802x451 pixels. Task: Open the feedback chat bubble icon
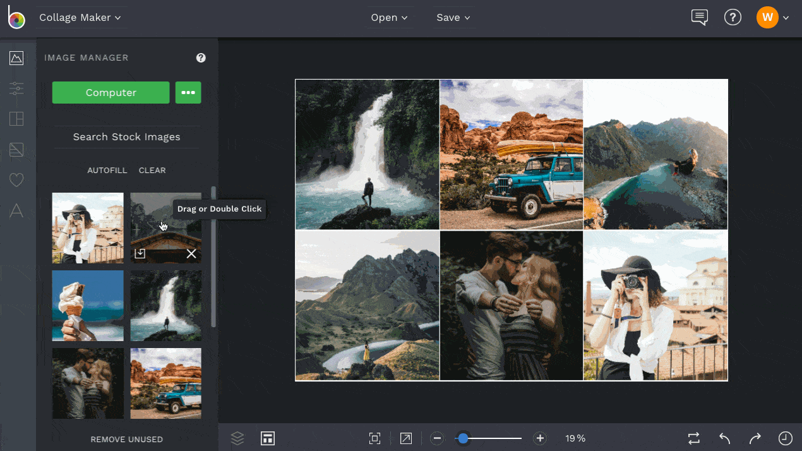pos(699,18)
